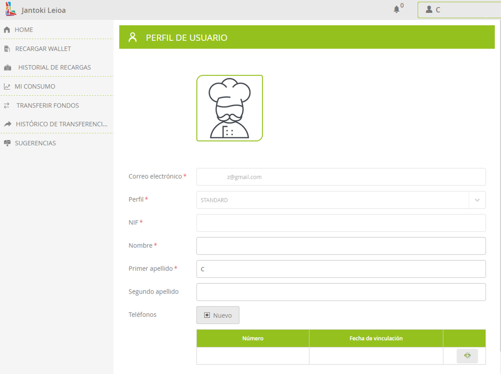Click the arrows icon beside TRANSFERIR FONDOS
The width and height of the screenshot is (501, 374).
coord(7,105)
